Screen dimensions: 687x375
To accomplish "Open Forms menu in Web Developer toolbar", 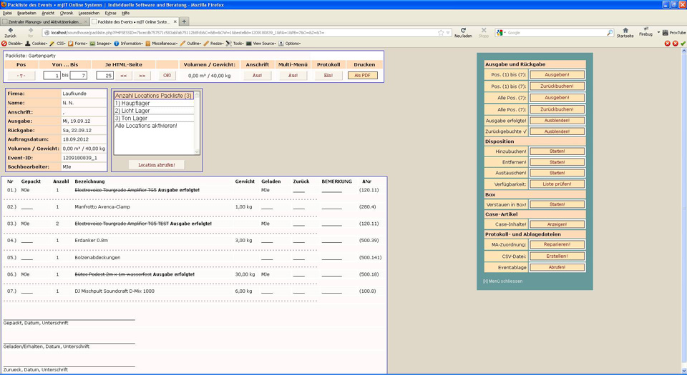I will (x=77, y=44).
